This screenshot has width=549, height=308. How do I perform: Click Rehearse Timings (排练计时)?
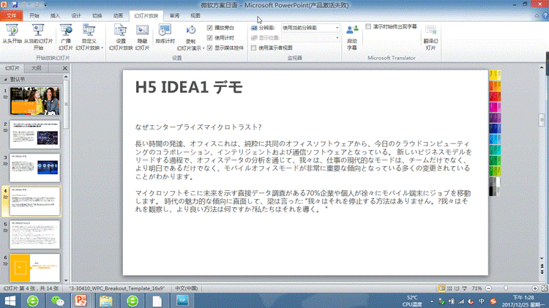pos(165,34)
